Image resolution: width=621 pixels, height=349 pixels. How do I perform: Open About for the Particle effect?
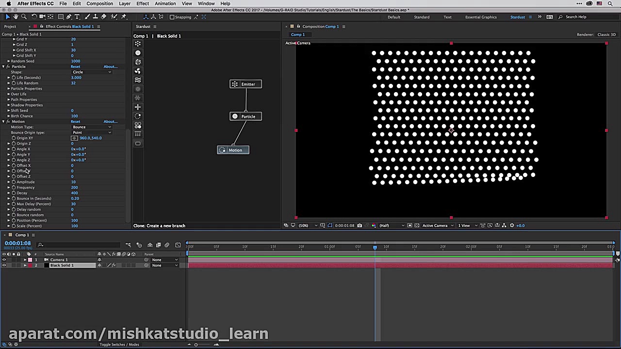coord(110,66)
